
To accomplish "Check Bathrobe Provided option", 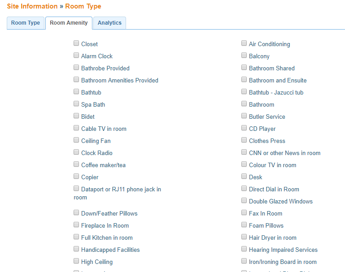I will pyautogui.click(x=76, y=68).
